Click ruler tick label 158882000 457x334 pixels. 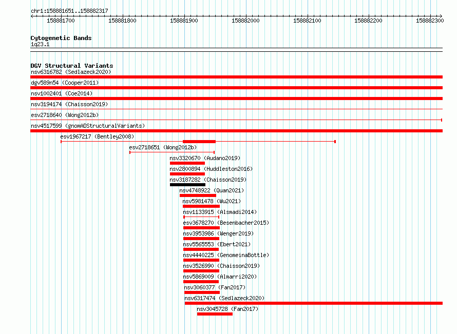coord(245,21)
